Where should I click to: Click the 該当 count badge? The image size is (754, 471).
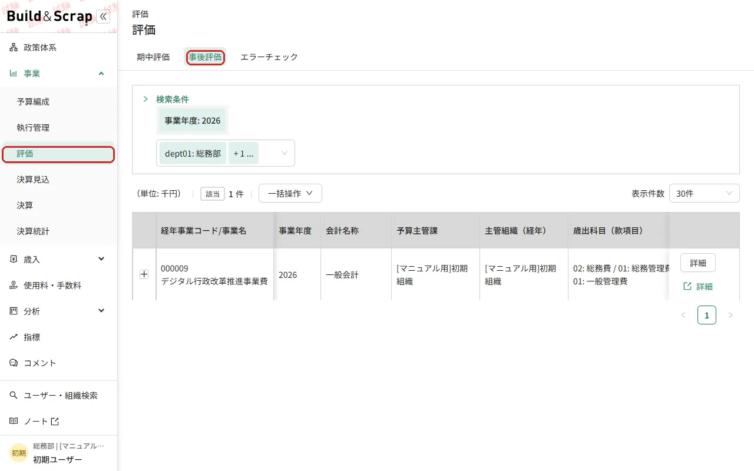[x=213, y=194]
